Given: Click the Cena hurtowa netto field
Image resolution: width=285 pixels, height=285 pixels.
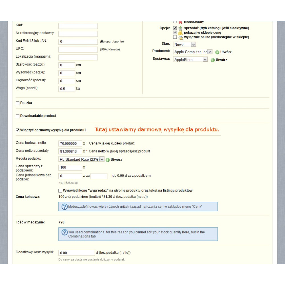Looking at the screenshot, I should click(x=70, y=144).
